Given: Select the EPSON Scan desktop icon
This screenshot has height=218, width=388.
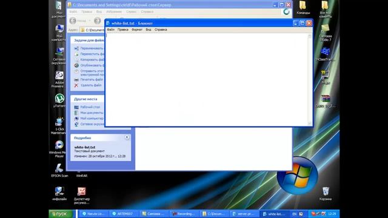Looking at the screenshot, I should [59, 170].
